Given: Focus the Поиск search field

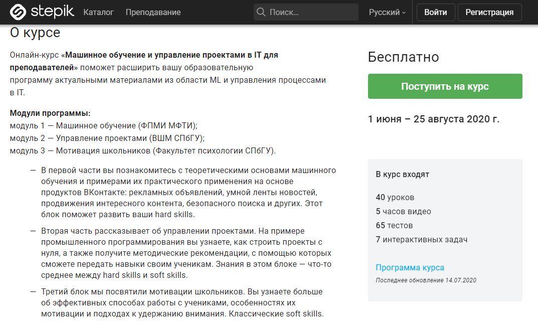Looking at the screenshot, I should pyautogui.click(x=306, y=13).
